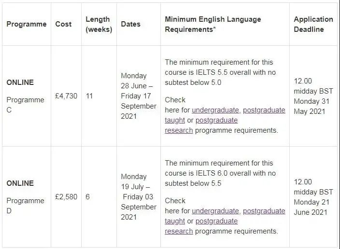340x249 pixels.
Task: Click the Monday 21 June 2021 deadline cell
Action: 313,197
